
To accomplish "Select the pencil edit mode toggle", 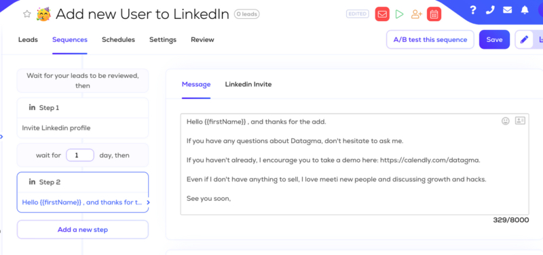I will point(524,40).
